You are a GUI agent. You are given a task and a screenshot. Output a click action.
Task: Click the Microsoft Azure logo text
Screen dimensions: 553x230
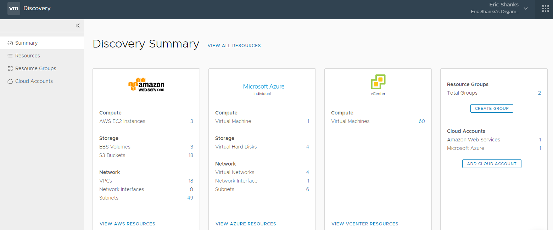coord(263,86)
